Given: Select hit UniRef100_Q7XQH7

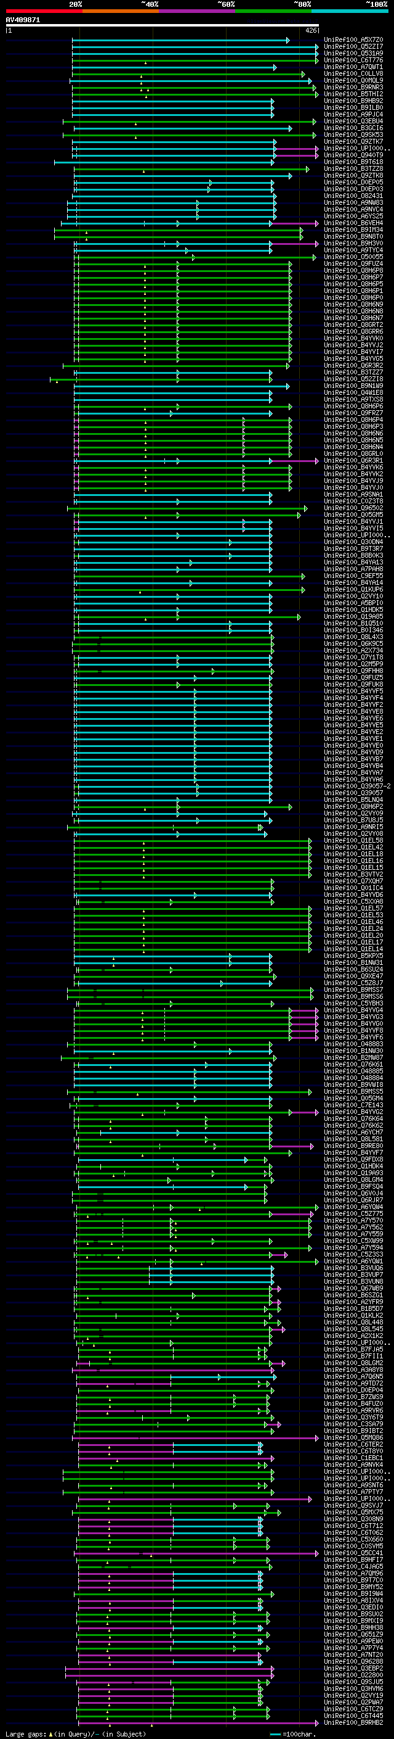Looking at the screenshot, I should tap(353, 880).
